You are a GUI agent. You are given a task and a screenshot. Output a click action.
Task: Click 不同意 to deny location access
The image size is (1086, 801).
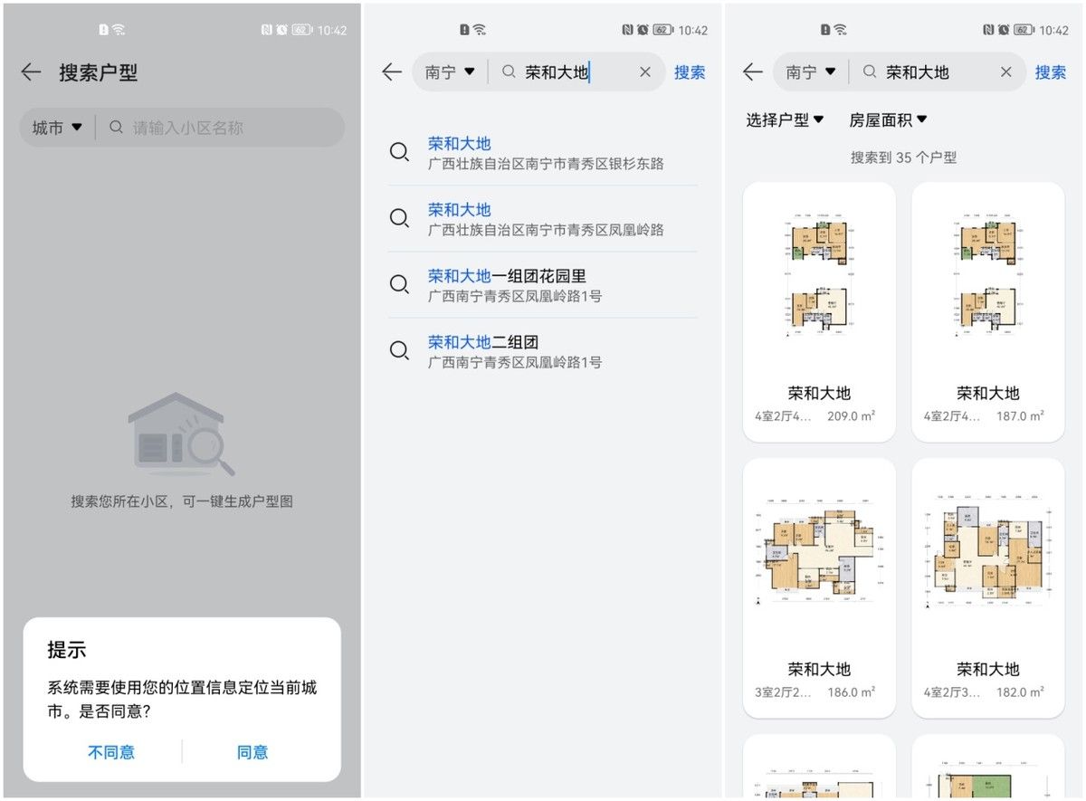(x=111, y=752)
